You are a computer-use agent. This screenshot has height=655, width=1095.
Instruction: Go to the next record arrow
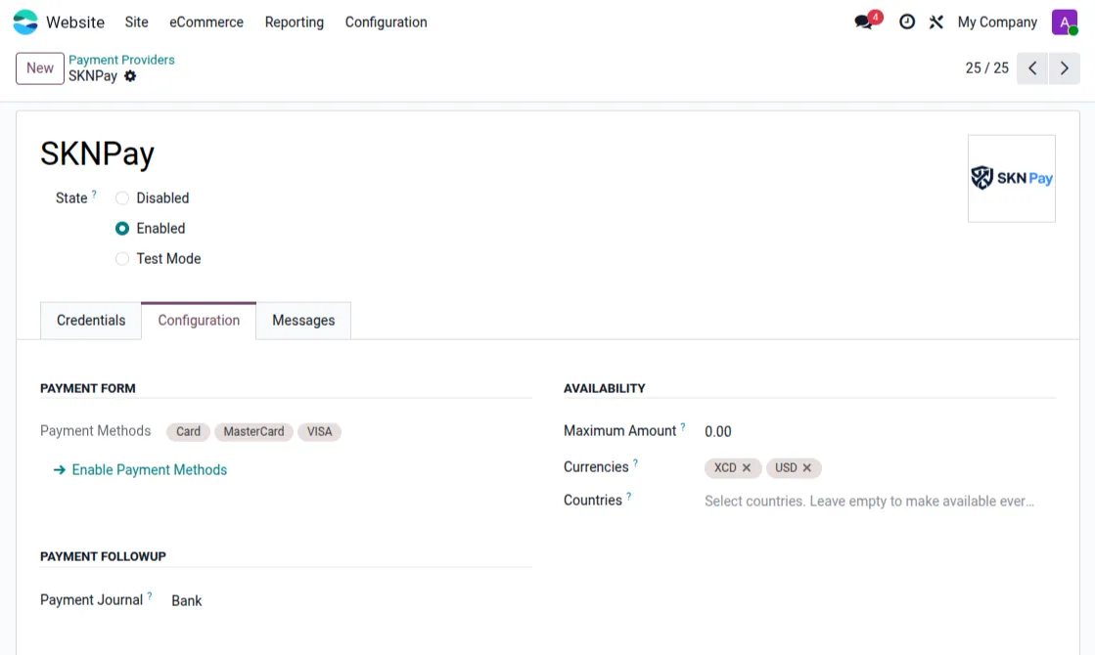click(1065, 68)
